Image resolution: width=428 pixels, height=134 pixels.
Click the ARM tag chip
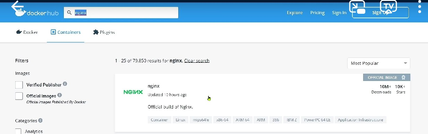pyautogui.click(x=261, y=120)
